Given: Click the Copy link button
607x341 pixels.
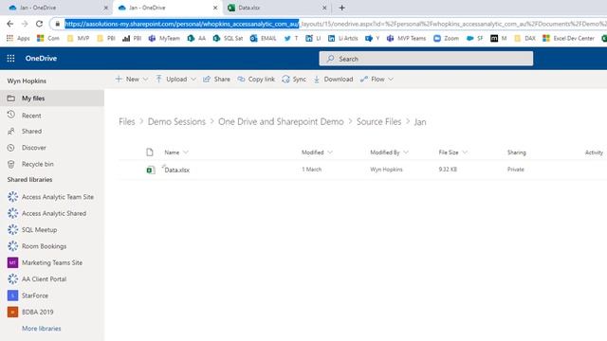Looking at the screenshot, I should pos(256,80).
